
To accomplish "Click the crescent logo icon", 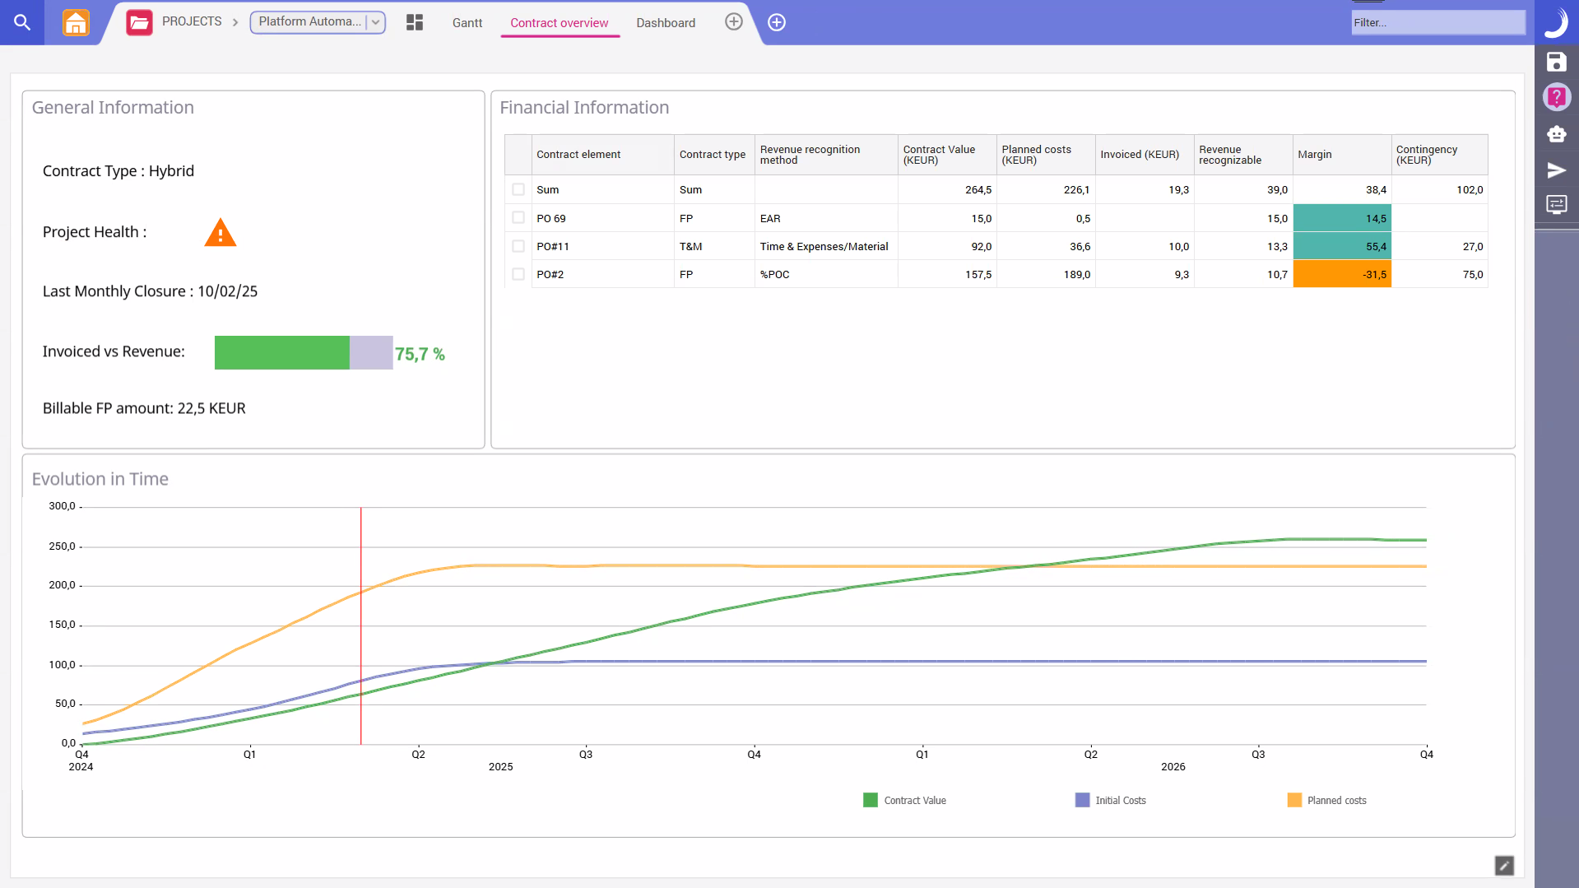I will (1556, 22).
